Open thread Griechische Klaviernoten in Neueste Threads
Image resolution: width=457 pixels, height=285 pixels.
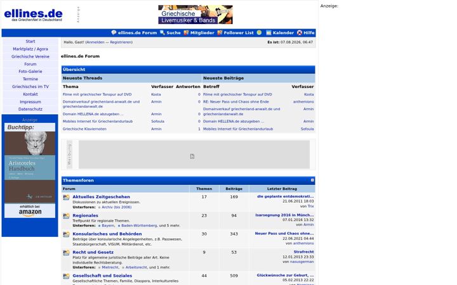84,129
